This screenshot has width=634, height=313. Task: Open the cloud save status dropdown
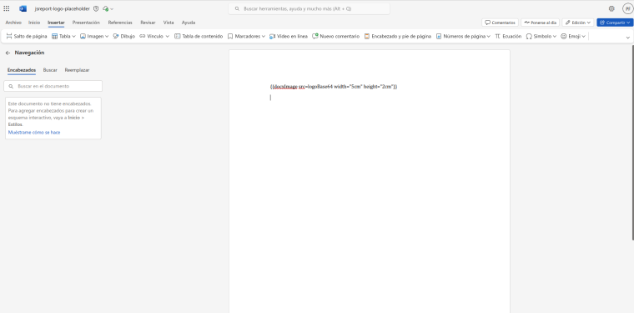[x=108, y=8]
